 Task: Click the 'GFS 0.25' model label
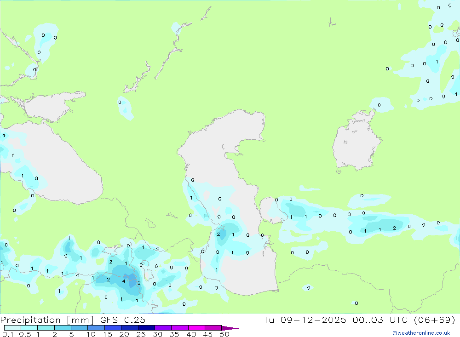click(x=123, y=320)
